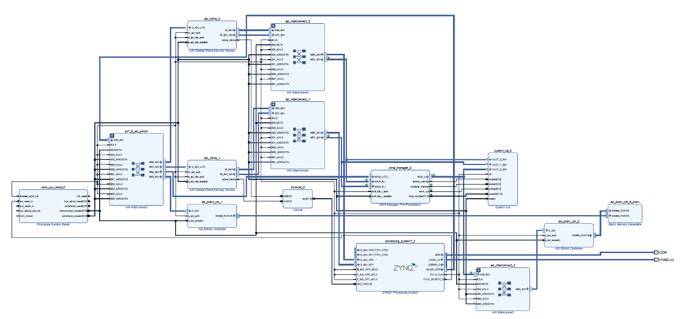
Task: Select the proc_sys_reset_0 Processor System Reset block
Action: (49, 205)
